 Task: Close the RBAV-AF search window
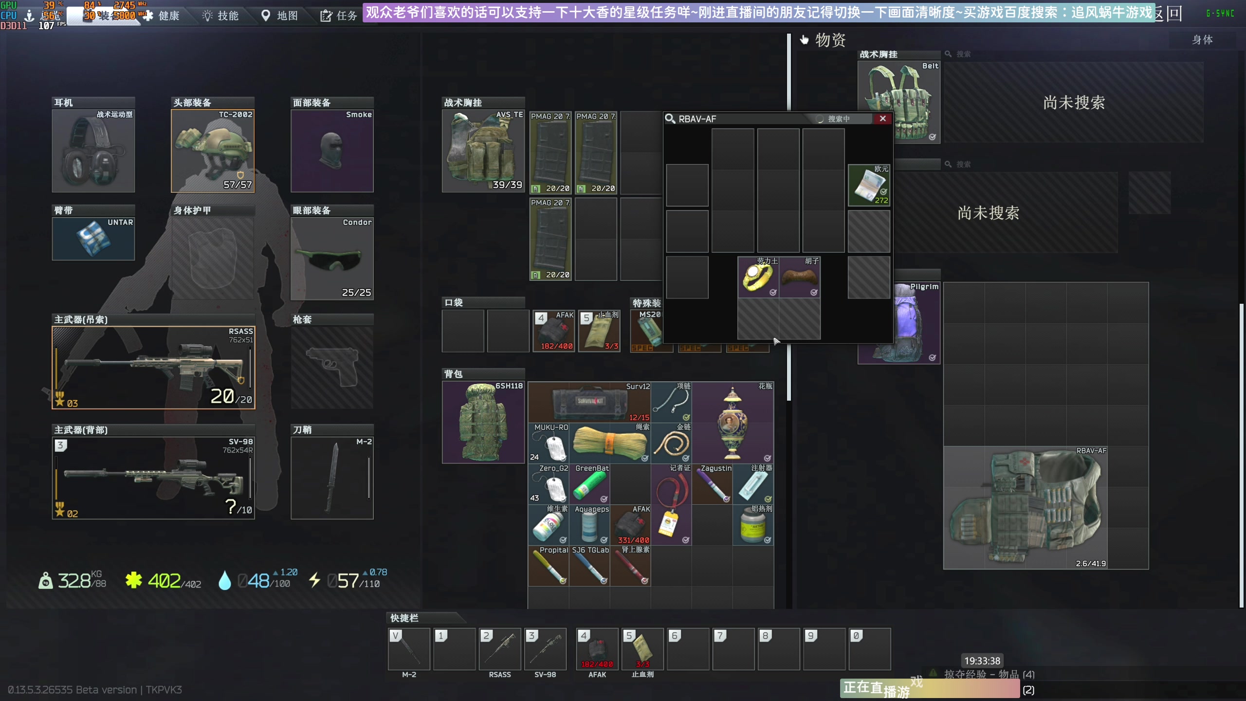tap(882, 118)
